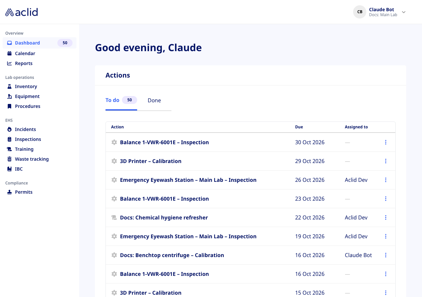Click the CB user avatar

(360, 12)
